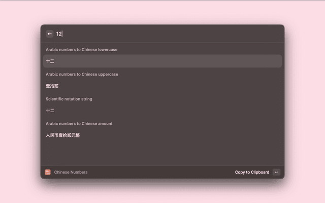
Task: Click the Scientific notation string header
Action: coord(69,99)
